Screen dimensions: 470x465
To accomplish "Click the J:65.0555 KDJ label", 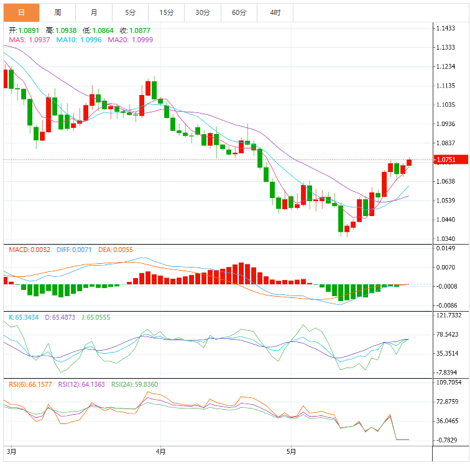I will coord(96,317).
